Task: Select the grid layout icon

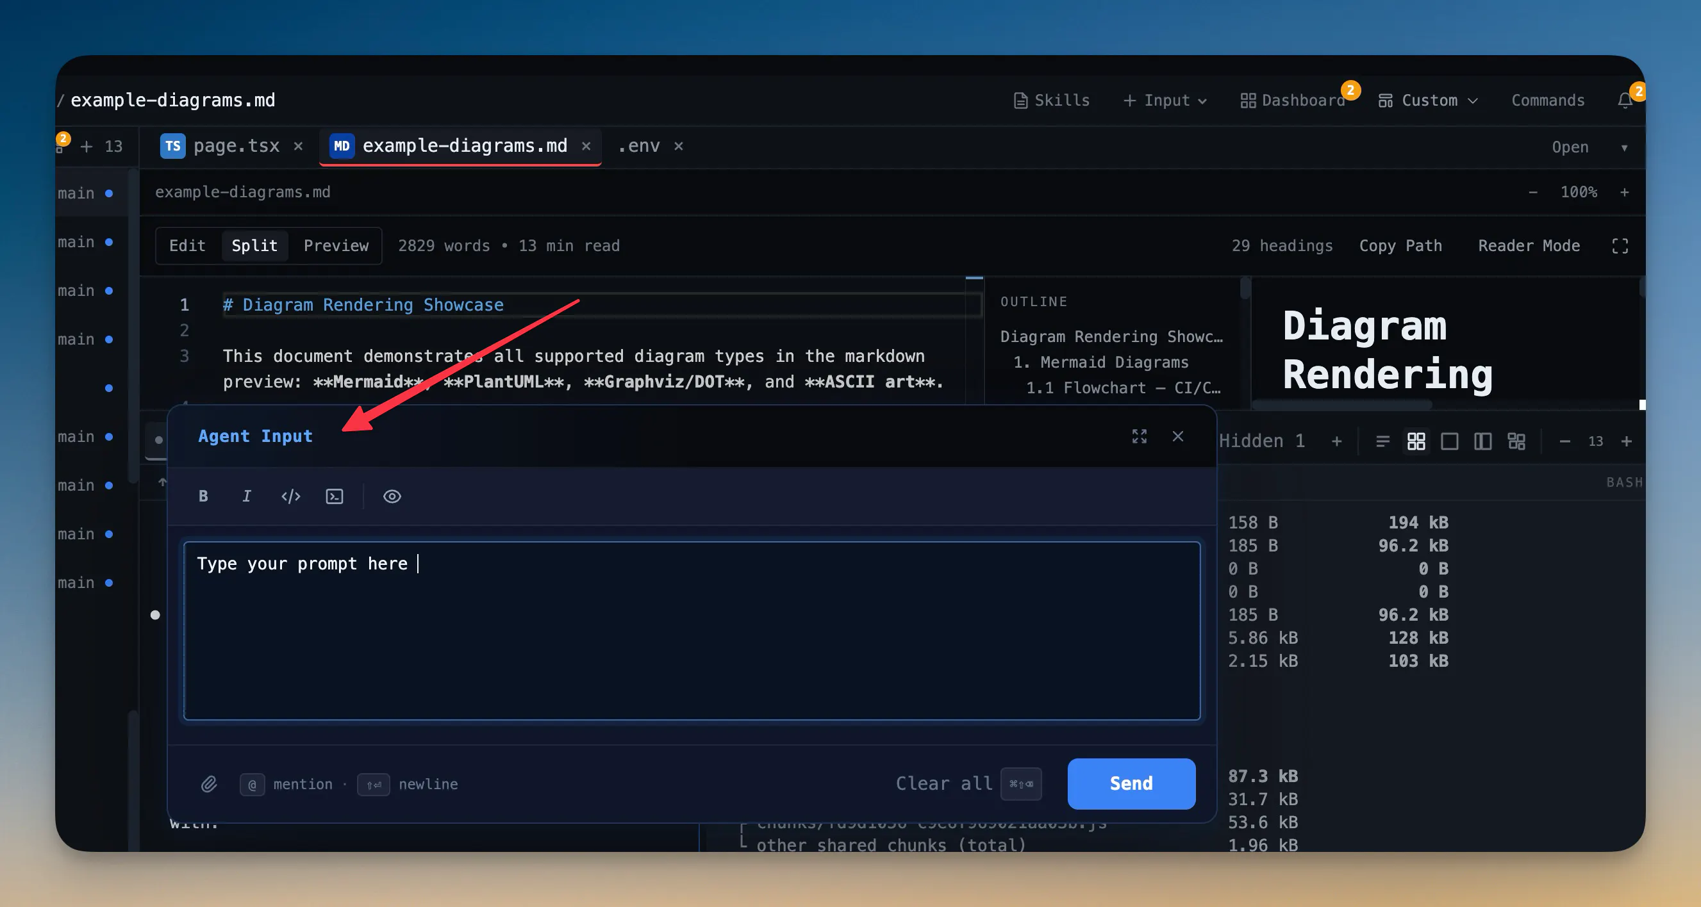Action: click(1416, 441)
